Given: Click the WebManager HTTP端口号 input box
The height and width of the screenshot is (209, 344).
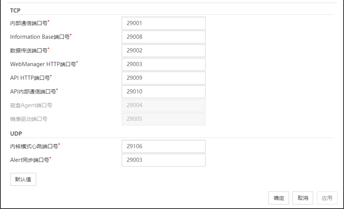Looking at the screenshot, I should pyautogui.click(x=163, y=64).
